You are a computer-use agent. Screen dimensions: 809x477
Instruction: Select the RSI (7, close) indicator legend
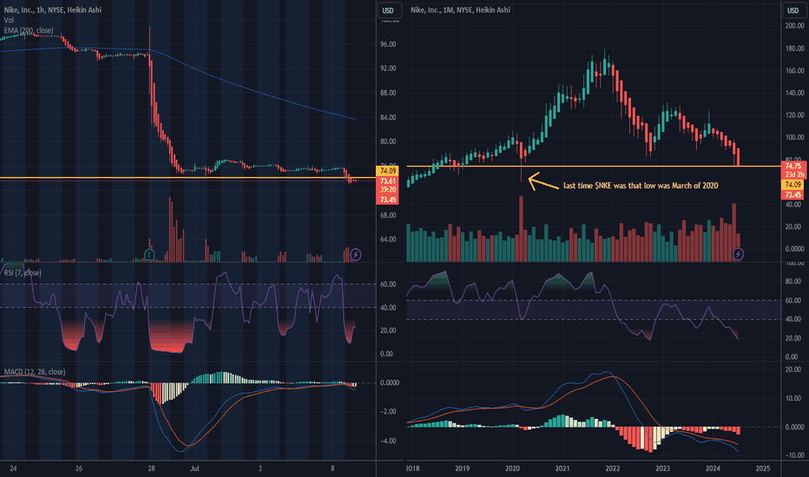(23, 273)
